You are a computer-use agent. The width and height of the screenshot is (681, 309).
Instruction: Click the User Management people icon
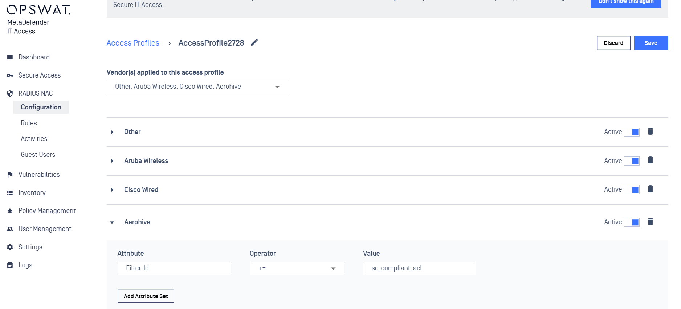[x=10, y=229]
